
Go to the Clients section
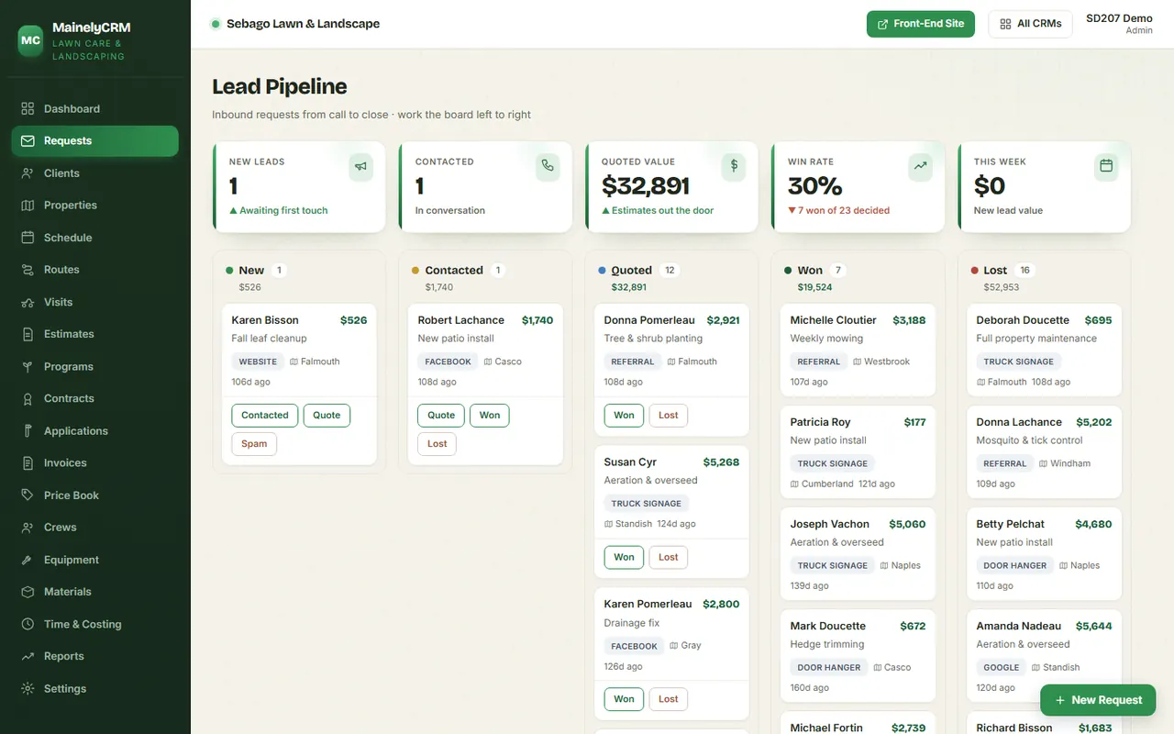pos(94,173)
